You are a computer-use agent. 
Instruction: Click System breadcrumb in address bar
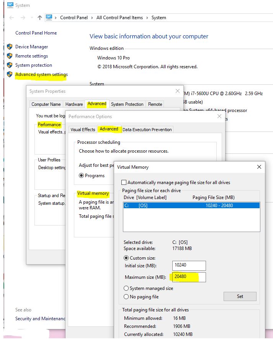[x=159, y=18]
